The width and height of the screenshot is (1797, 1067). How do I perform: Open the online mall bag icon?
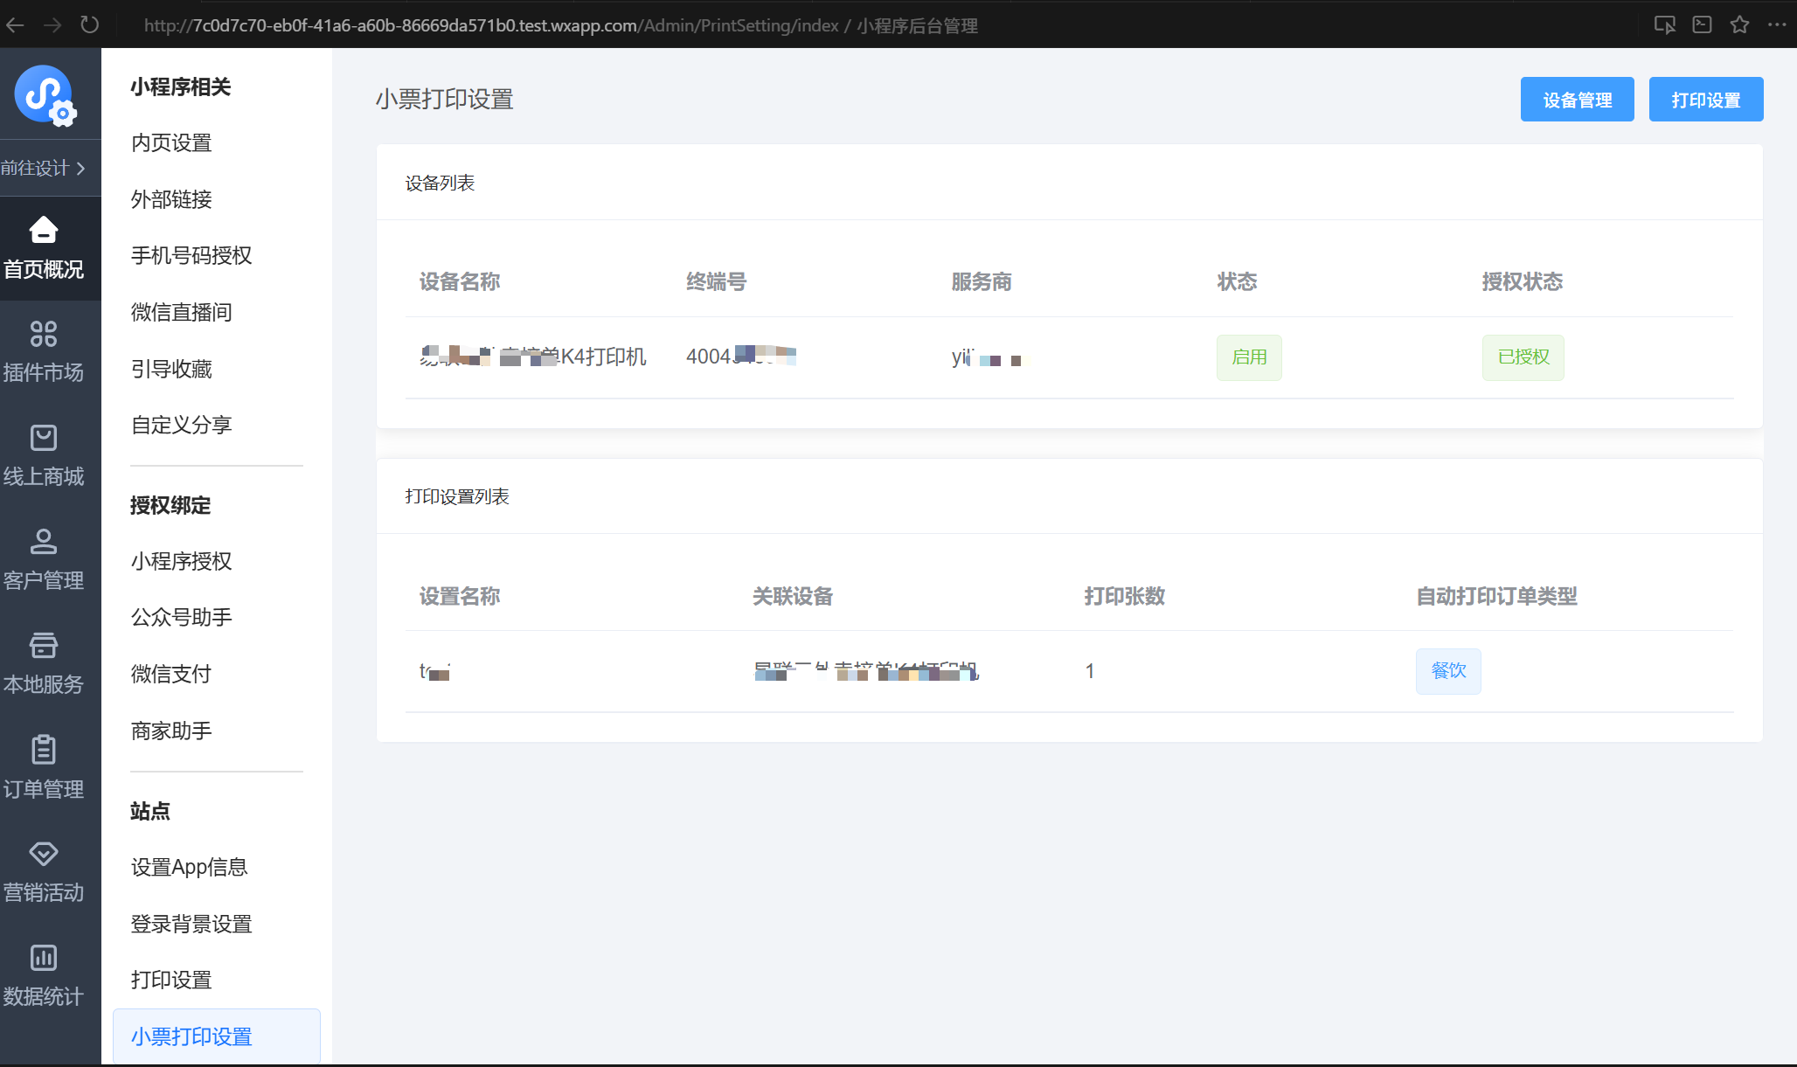click(43, 438)
